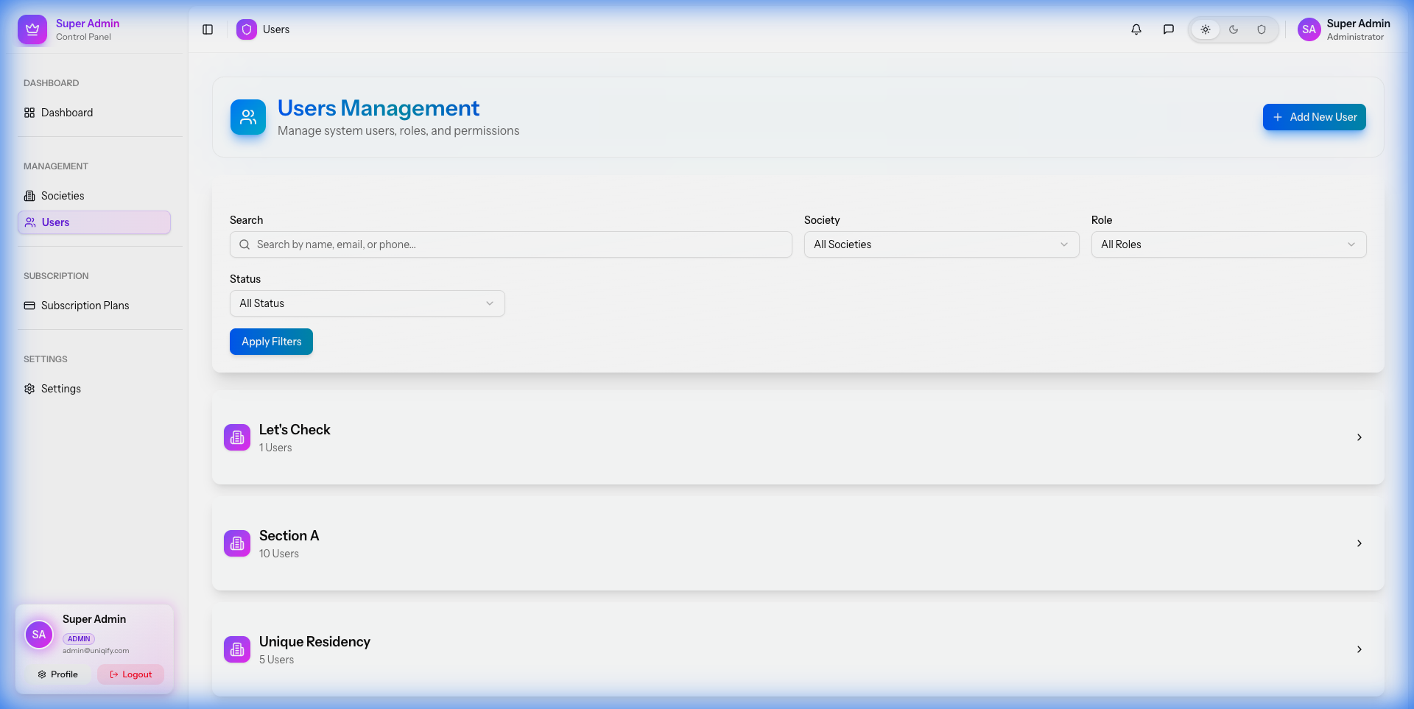
Task: Click the Unique Residency society title
Action: point(314,642)
